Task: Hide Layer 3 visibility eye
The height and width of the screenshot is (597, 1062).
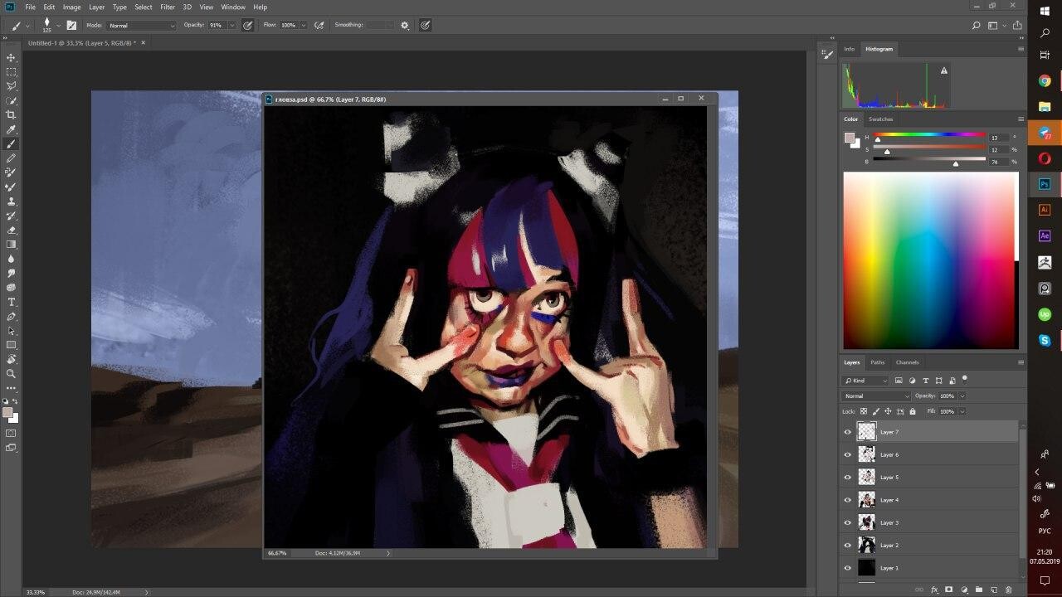Action: click(x=847, y=522)
